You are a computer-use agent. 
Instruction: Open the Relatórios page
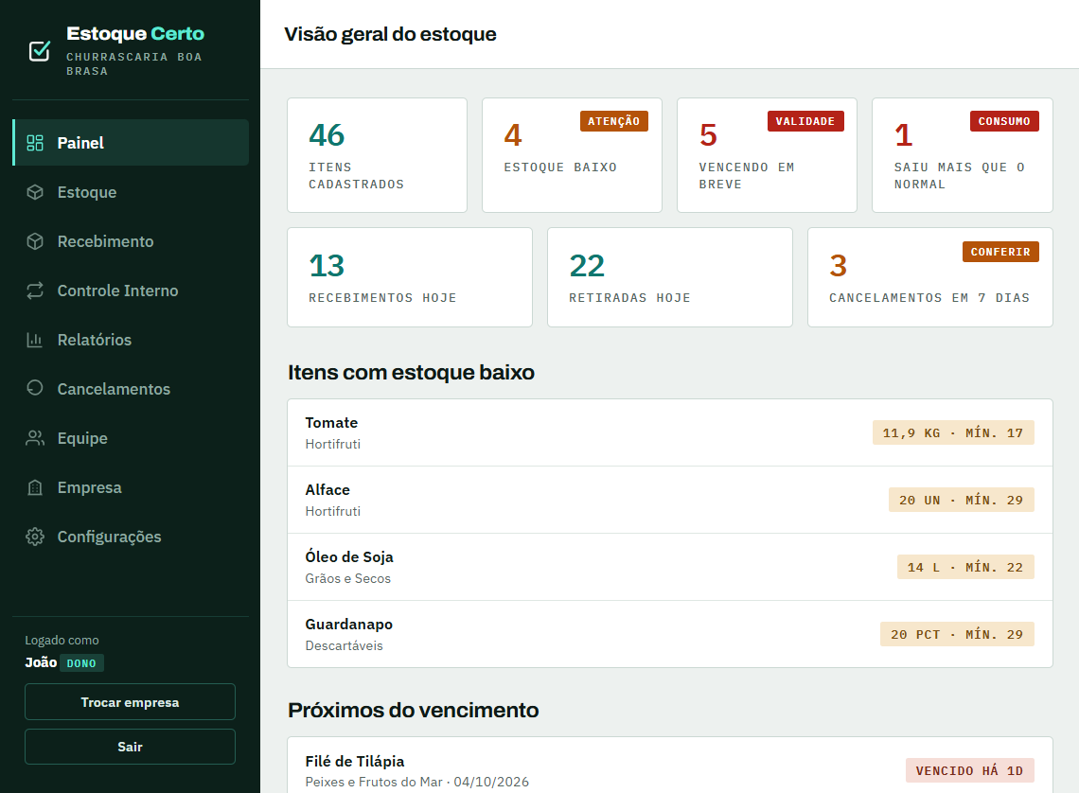131,340
